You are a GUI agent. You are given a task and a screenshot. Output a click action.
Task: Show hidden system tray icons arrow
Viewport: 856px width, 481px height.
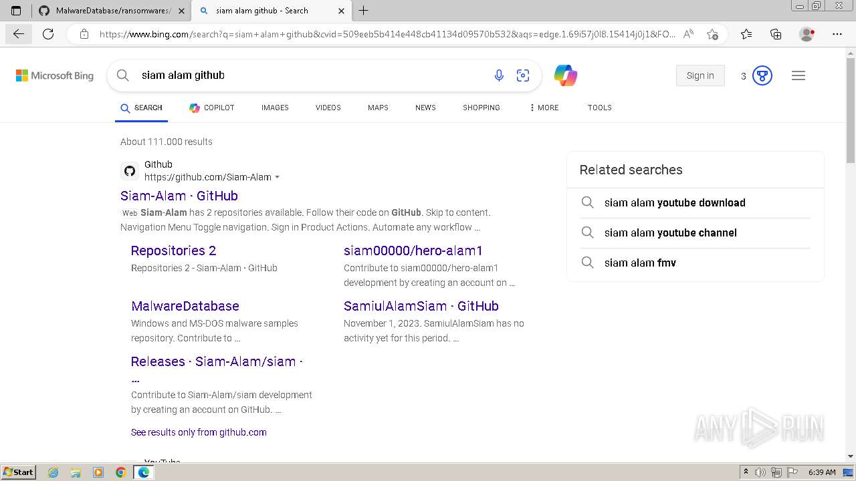(x=746, y=472)
